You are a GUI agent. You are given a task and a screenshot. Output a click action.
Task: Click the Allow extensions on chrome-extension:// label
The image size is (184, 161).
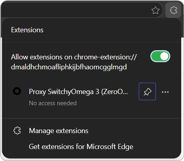click(74, 62)
